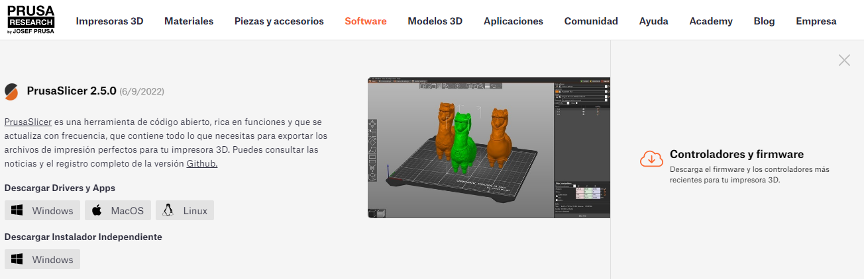The height and width of the screenshot is (279, 864).
Task: Click the PrusaSlicer orange-black app icon
Action: [x=11, y=91]
